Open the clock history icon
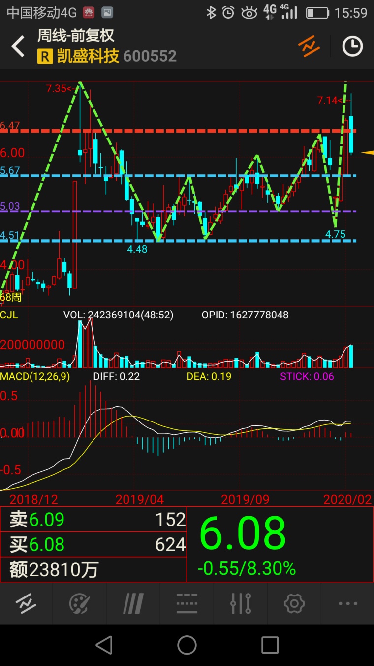 click(x=352, y=46)
